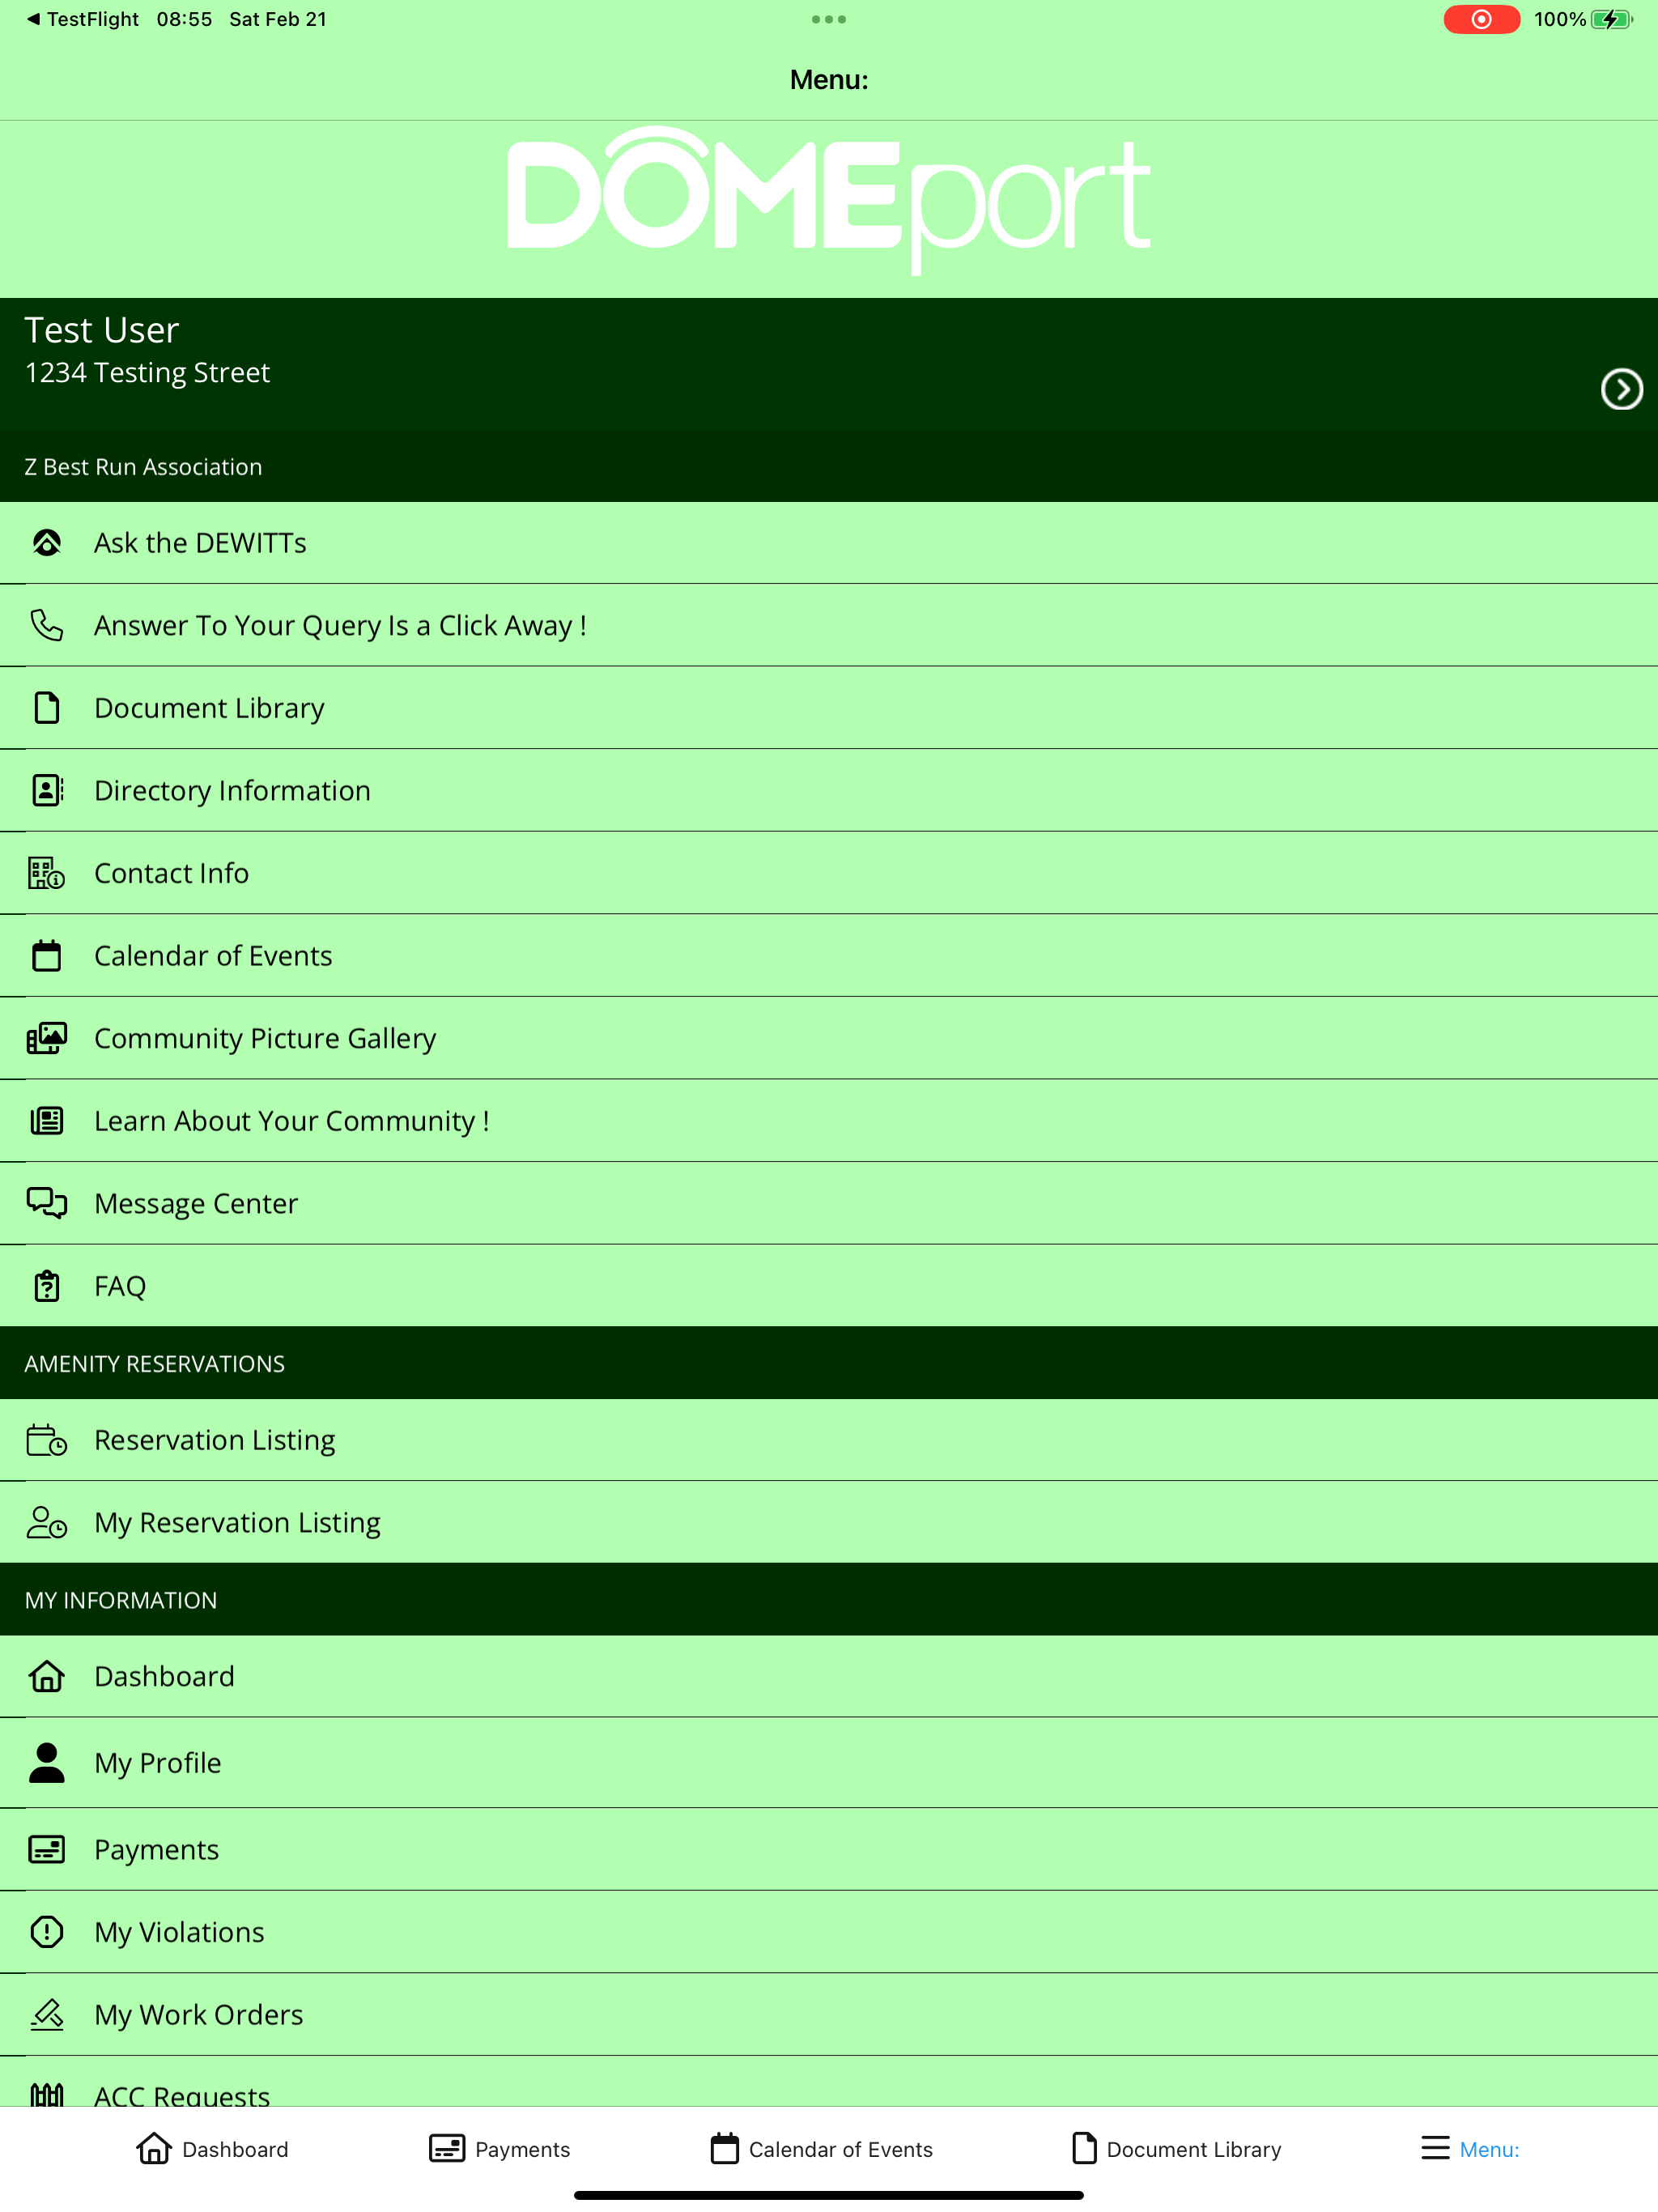Screen dimensions: 1658x2212
Task: Tap the Ask the DEWITTs icon
Action: click(x=46, y=542)
